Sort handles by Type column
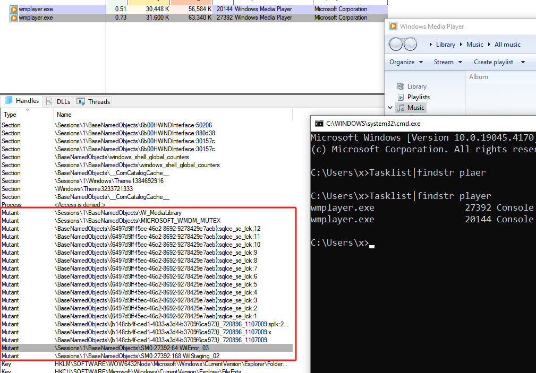536x373 pixels. [x=27, y=115]
